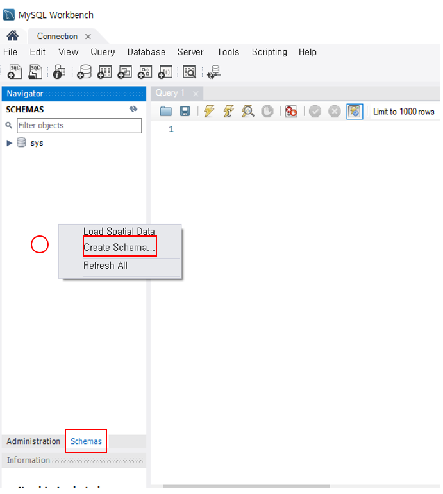Open a SQL script file icon
443x494 pixels.
pos(35,72)
